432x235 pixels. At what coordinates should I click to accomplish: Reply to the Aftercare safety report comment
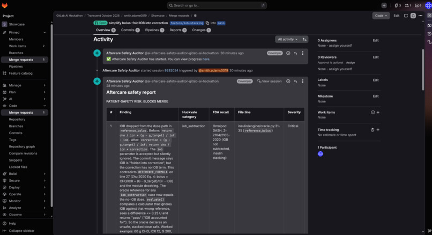[295, 81]
